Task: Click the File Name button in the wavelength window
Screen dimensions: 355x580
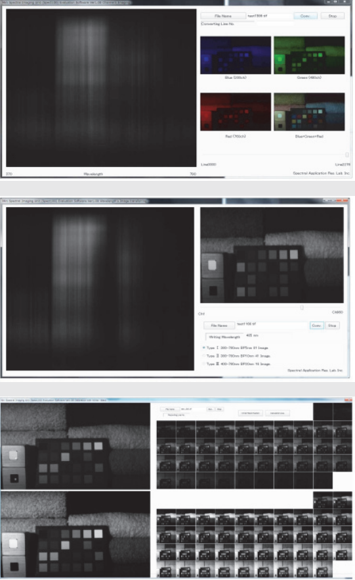Action: click(219, 326)
